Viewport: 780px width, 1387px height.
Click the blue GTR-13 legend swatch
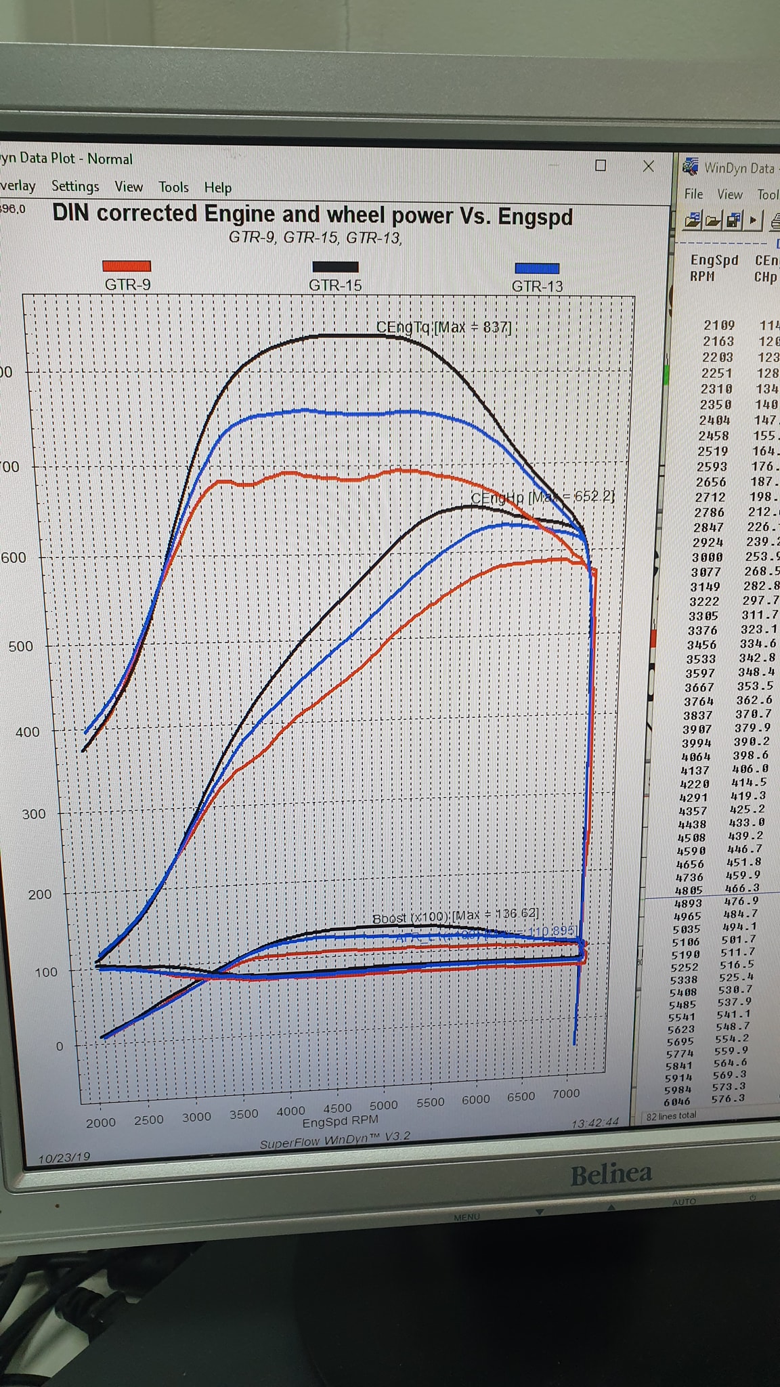coord(537,268)
